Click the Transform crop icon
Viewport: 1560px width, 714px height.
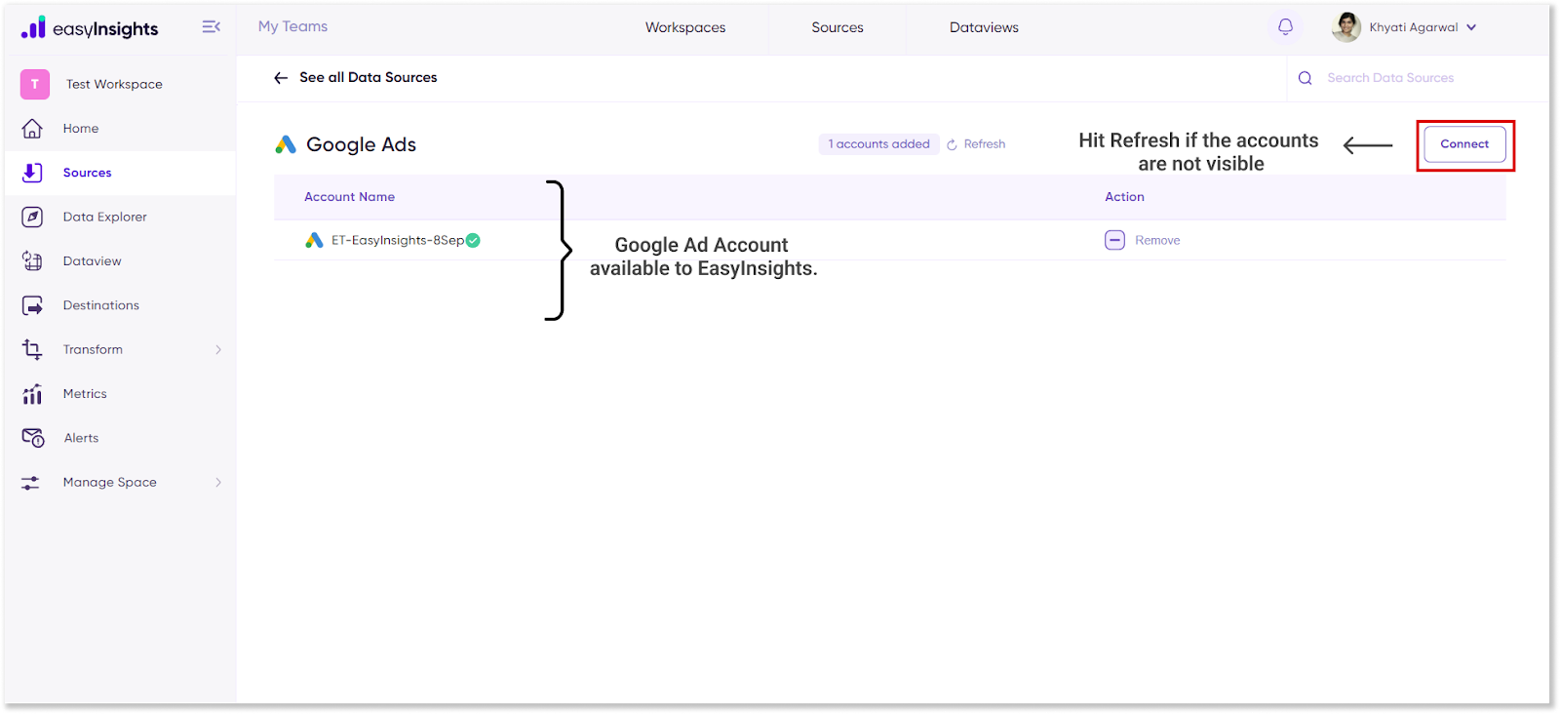(32, 349)
